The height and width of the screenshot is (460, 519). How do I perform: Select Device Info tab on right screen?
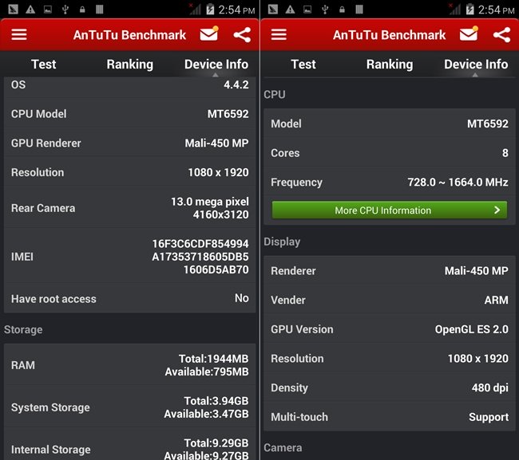pyautogui.click(x=476, y=65)
